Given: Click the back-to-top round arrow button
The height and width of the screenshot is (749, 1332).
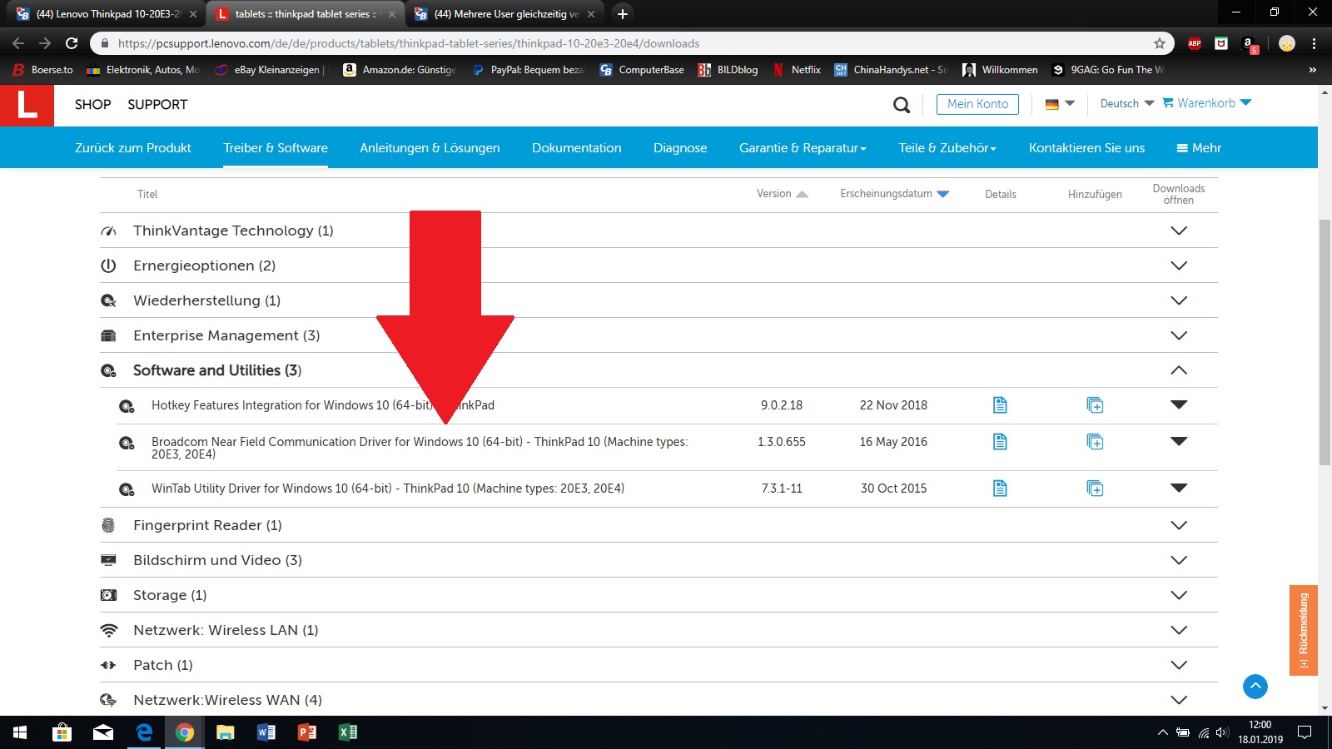Looking at the screenshot, I should [1255, 687].
